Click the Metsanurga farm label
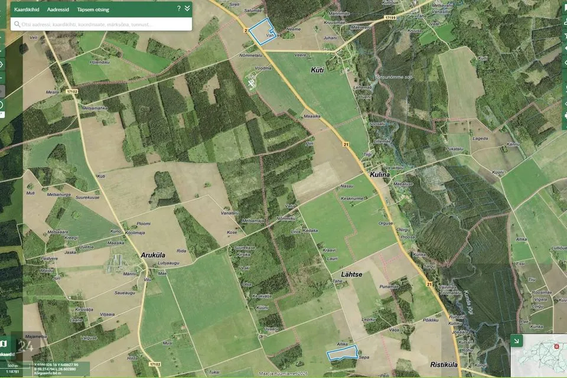The image size is (567, 378). (x=58, y=194)
